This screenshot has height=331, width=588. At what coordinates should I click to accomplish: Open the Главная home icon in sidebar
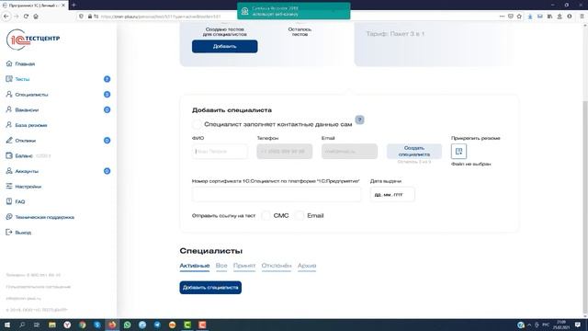tap(9, 63)
